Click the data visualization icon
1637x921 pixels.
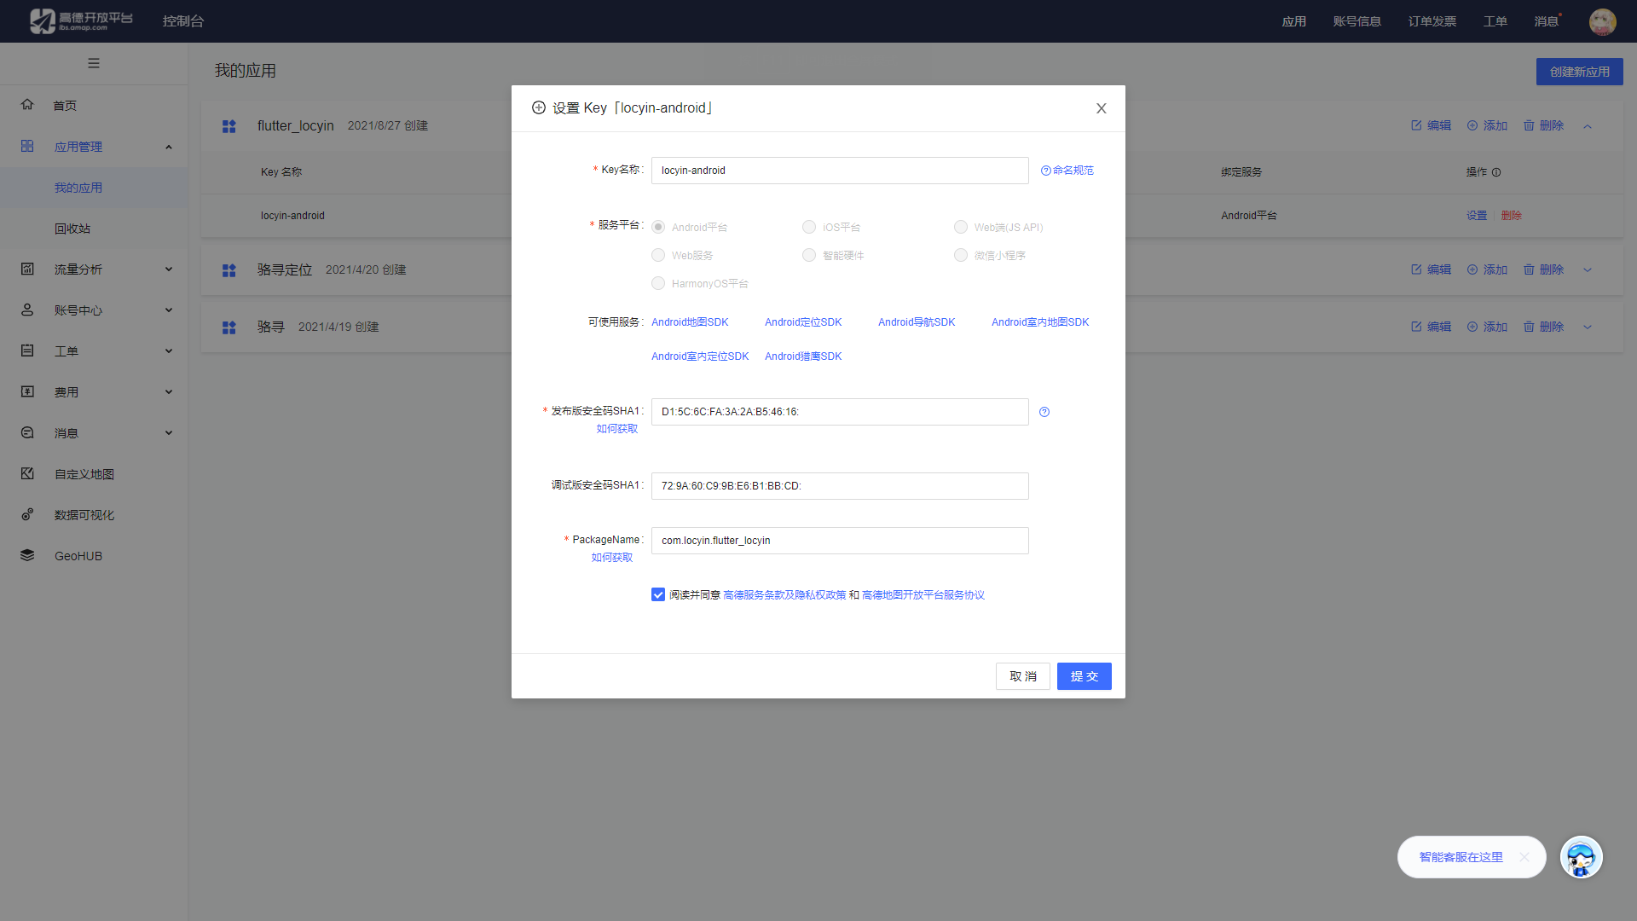pyautogui.click(x=27, y=514)
